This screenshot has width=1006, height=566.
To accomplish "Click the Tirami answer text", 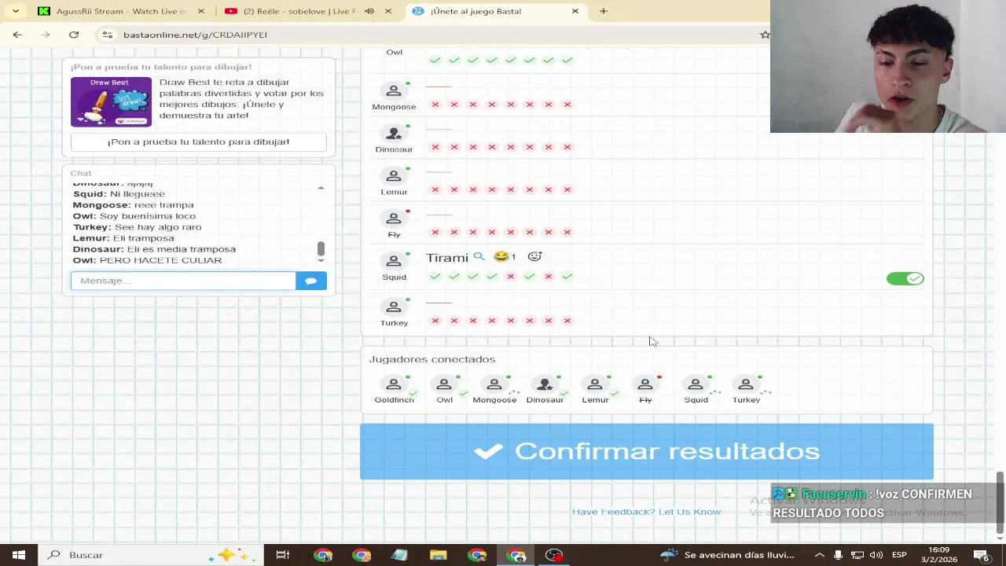I will click(447, 257).
